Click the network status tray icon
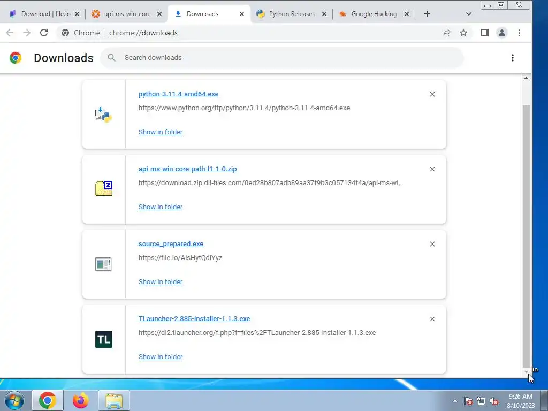This screenshot has width=548, height=411. [x=481, y=401]
